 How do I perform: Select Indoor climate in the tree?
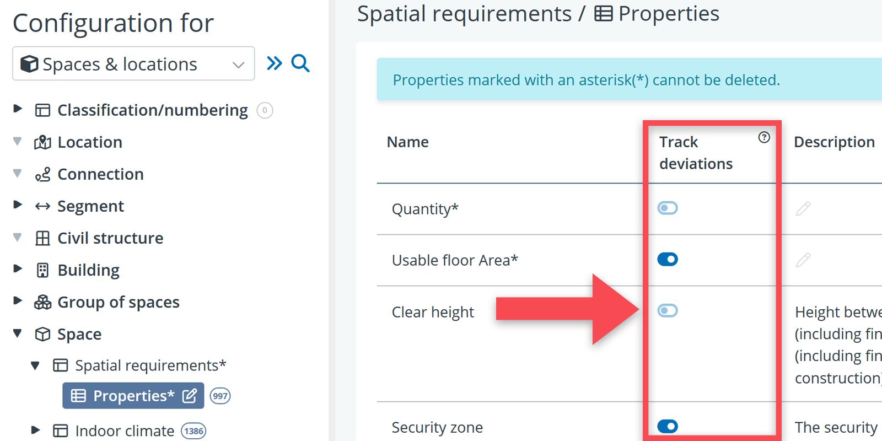click(125, 431)
